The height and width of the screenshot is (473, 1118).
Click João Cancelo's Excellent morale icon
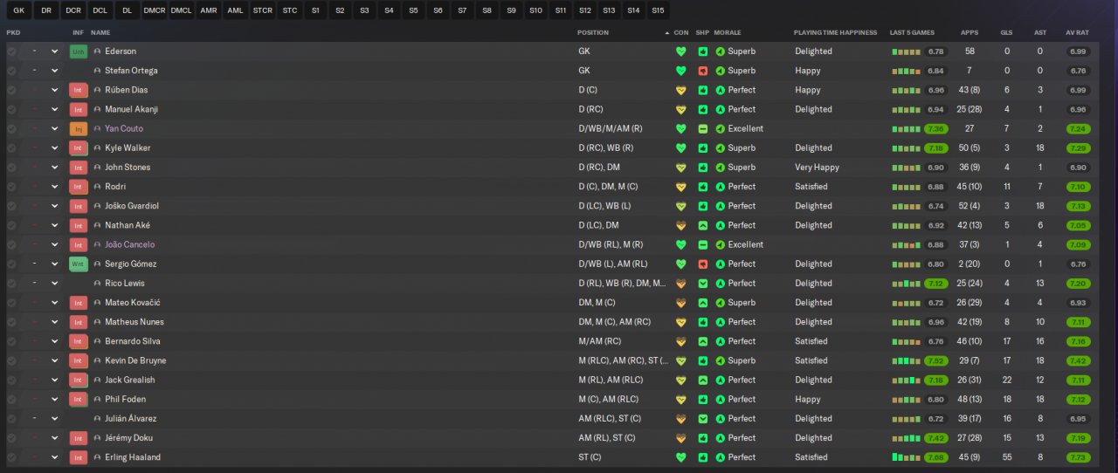tap(721, 244)
